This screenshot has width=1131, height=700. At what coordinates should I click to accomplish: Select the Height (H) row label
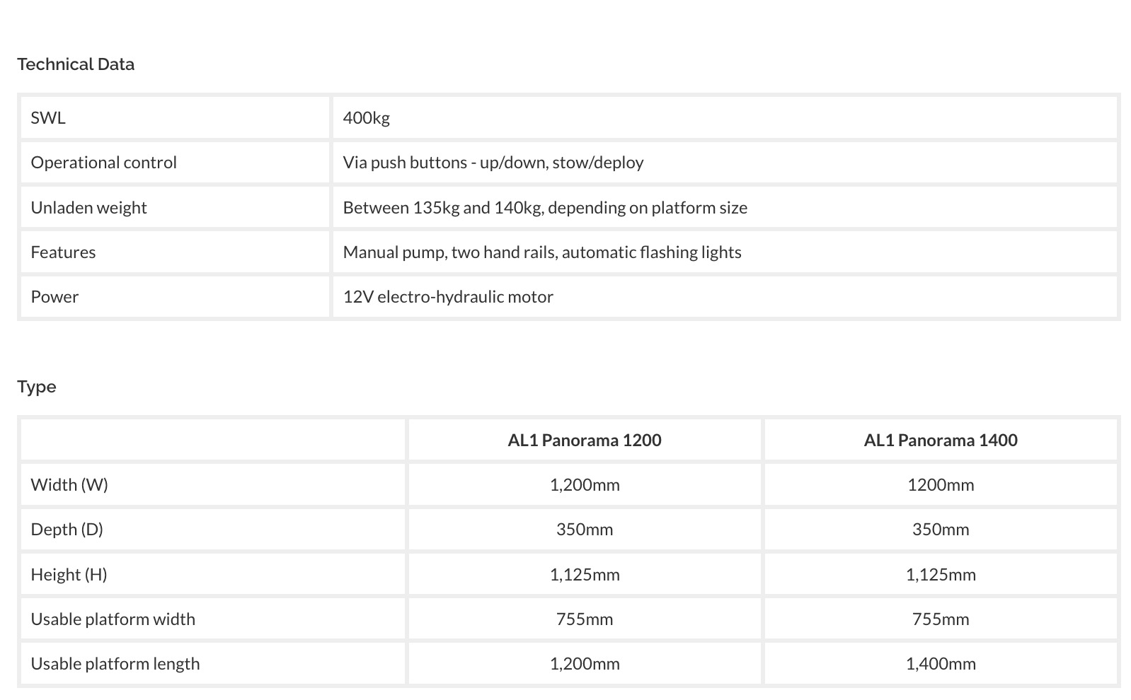tap(69, 575)
